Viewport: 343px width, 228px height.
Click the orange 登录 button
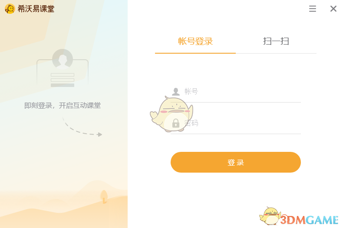236,162
